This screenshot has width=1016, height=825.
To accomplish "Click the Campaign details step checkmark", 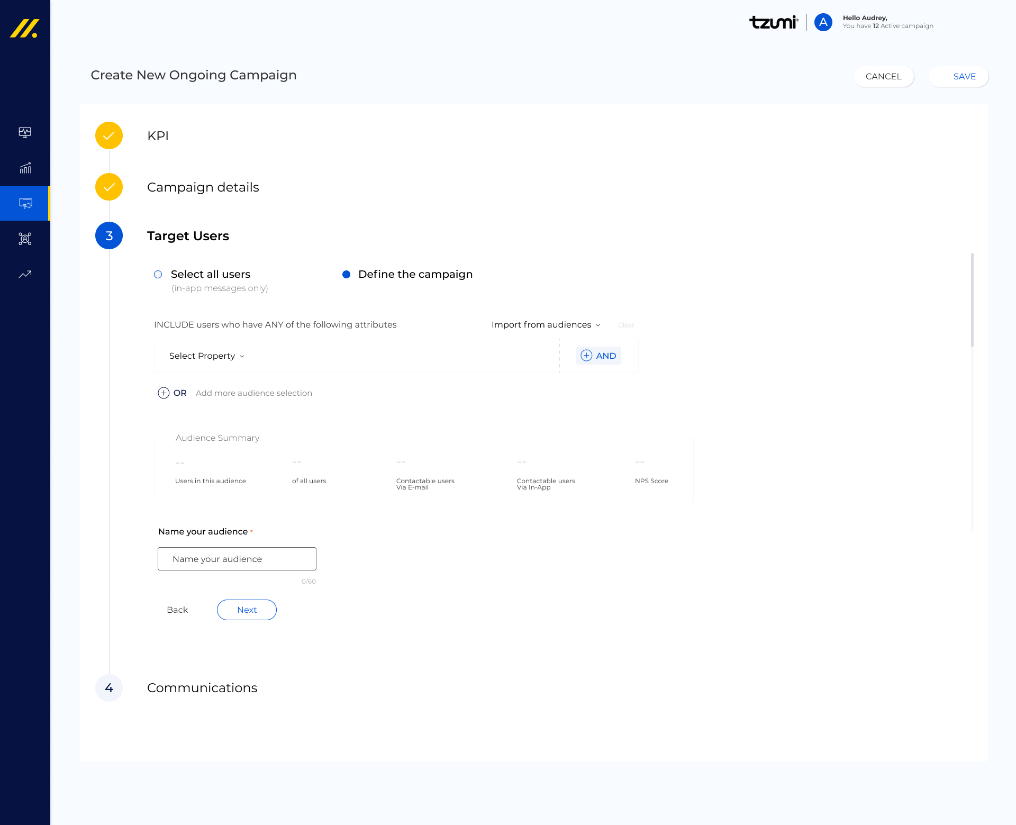I will pyautogui.click(x=109, y=187).
